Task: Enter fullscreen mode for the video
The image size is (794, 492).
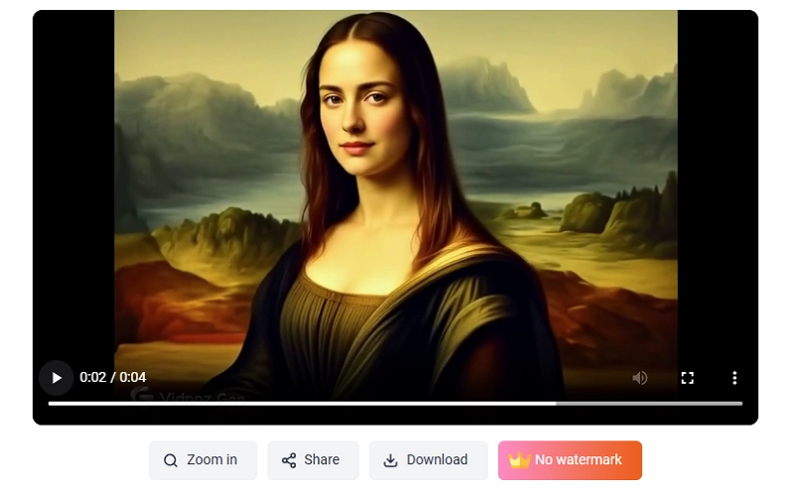Action: [x=687, y=378]
